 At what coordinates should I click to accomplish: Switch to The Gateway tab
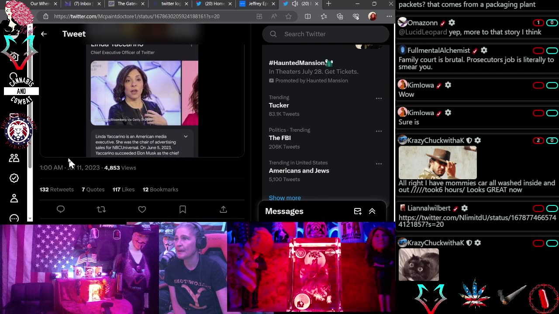click(x=126, y=4)
